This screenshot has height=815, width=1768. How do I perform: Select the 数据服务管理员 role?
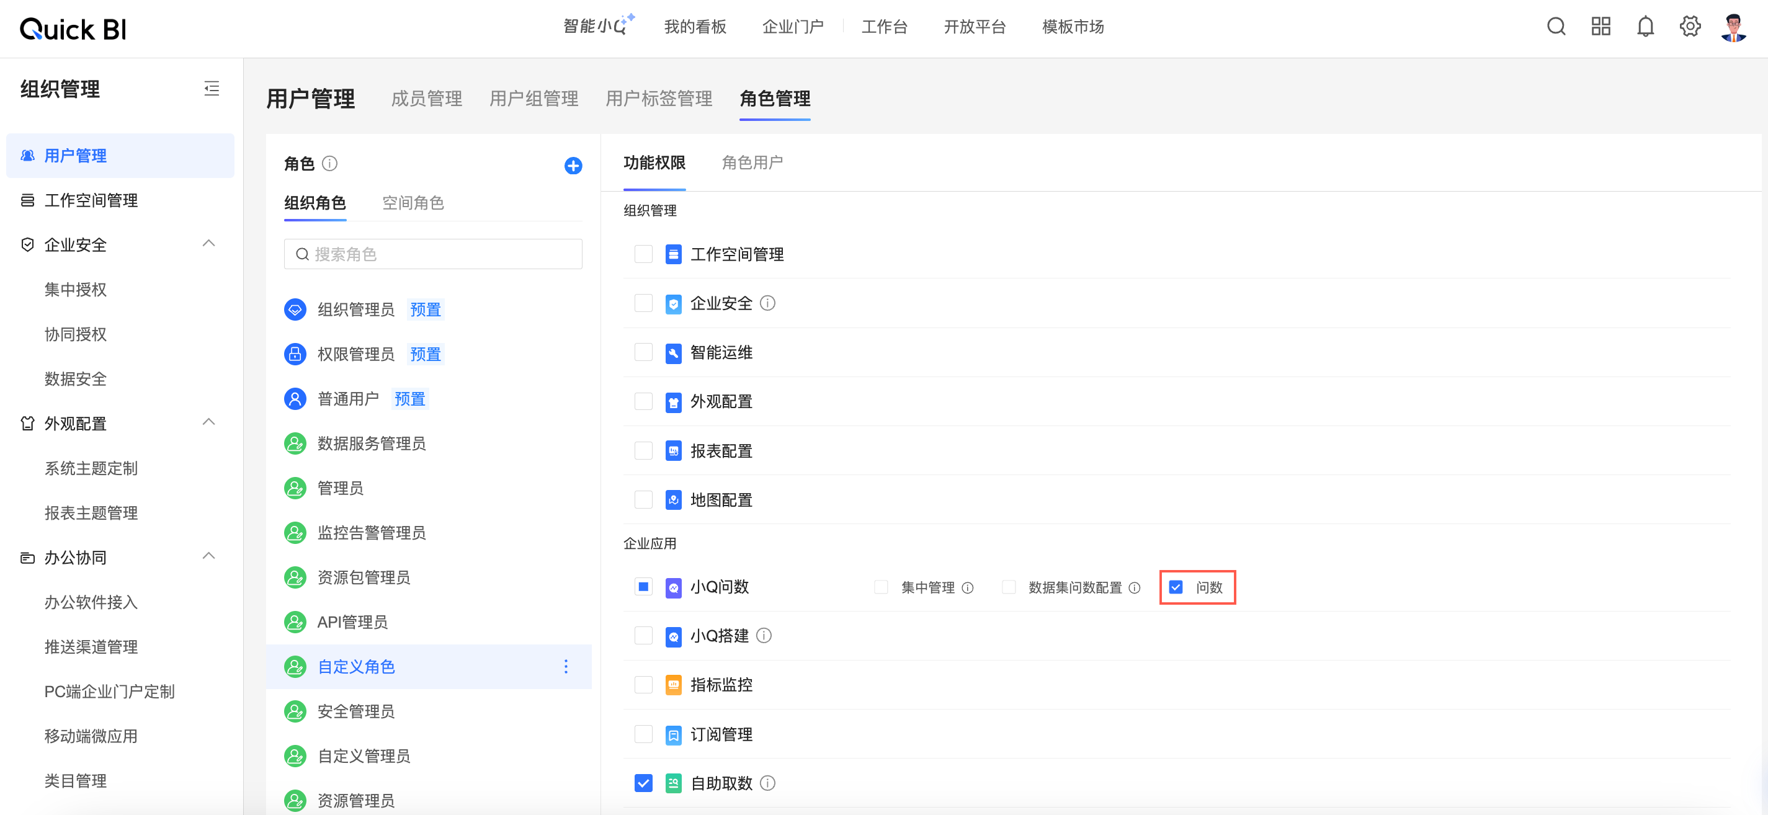pyautogui.click(x=370, y=443)
